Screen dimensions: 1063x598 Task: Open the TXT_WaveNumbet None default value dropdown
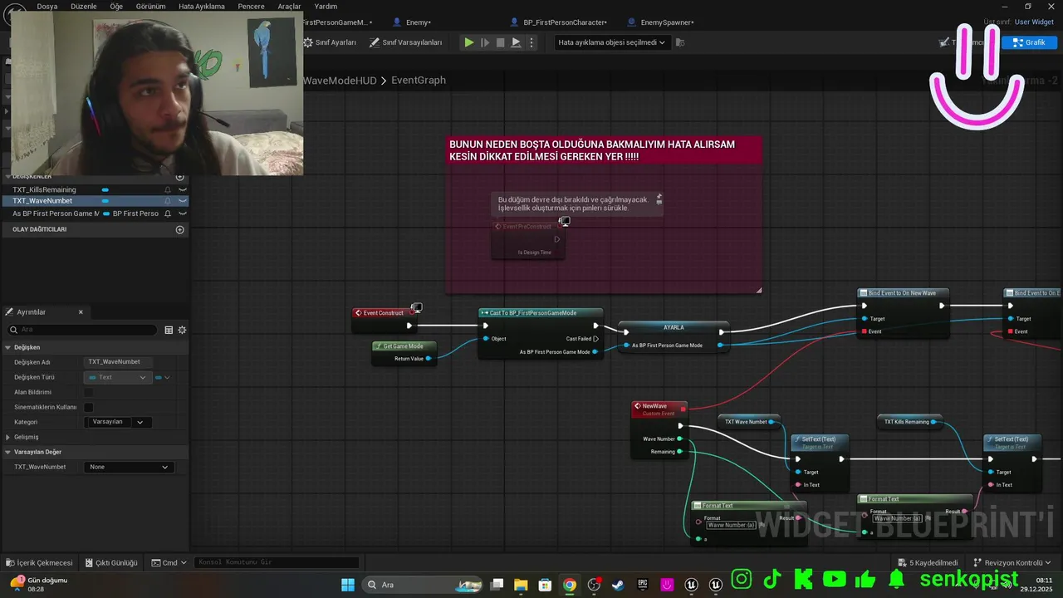coord(129,467)
